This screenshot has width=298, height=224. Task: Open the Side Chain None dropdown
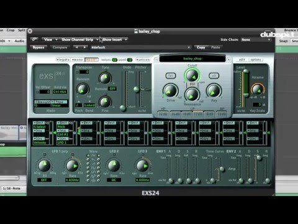point(256,40)
